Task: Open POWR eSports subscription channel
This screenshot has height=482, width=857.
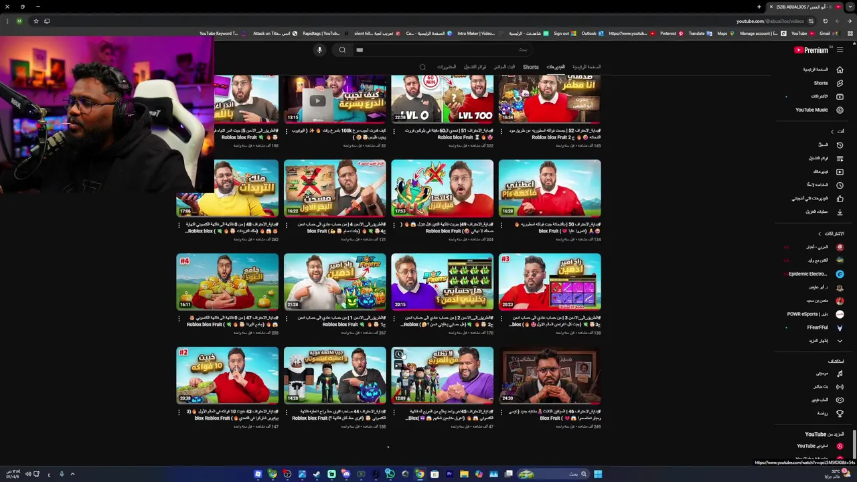Action: [x=815, y=314]
